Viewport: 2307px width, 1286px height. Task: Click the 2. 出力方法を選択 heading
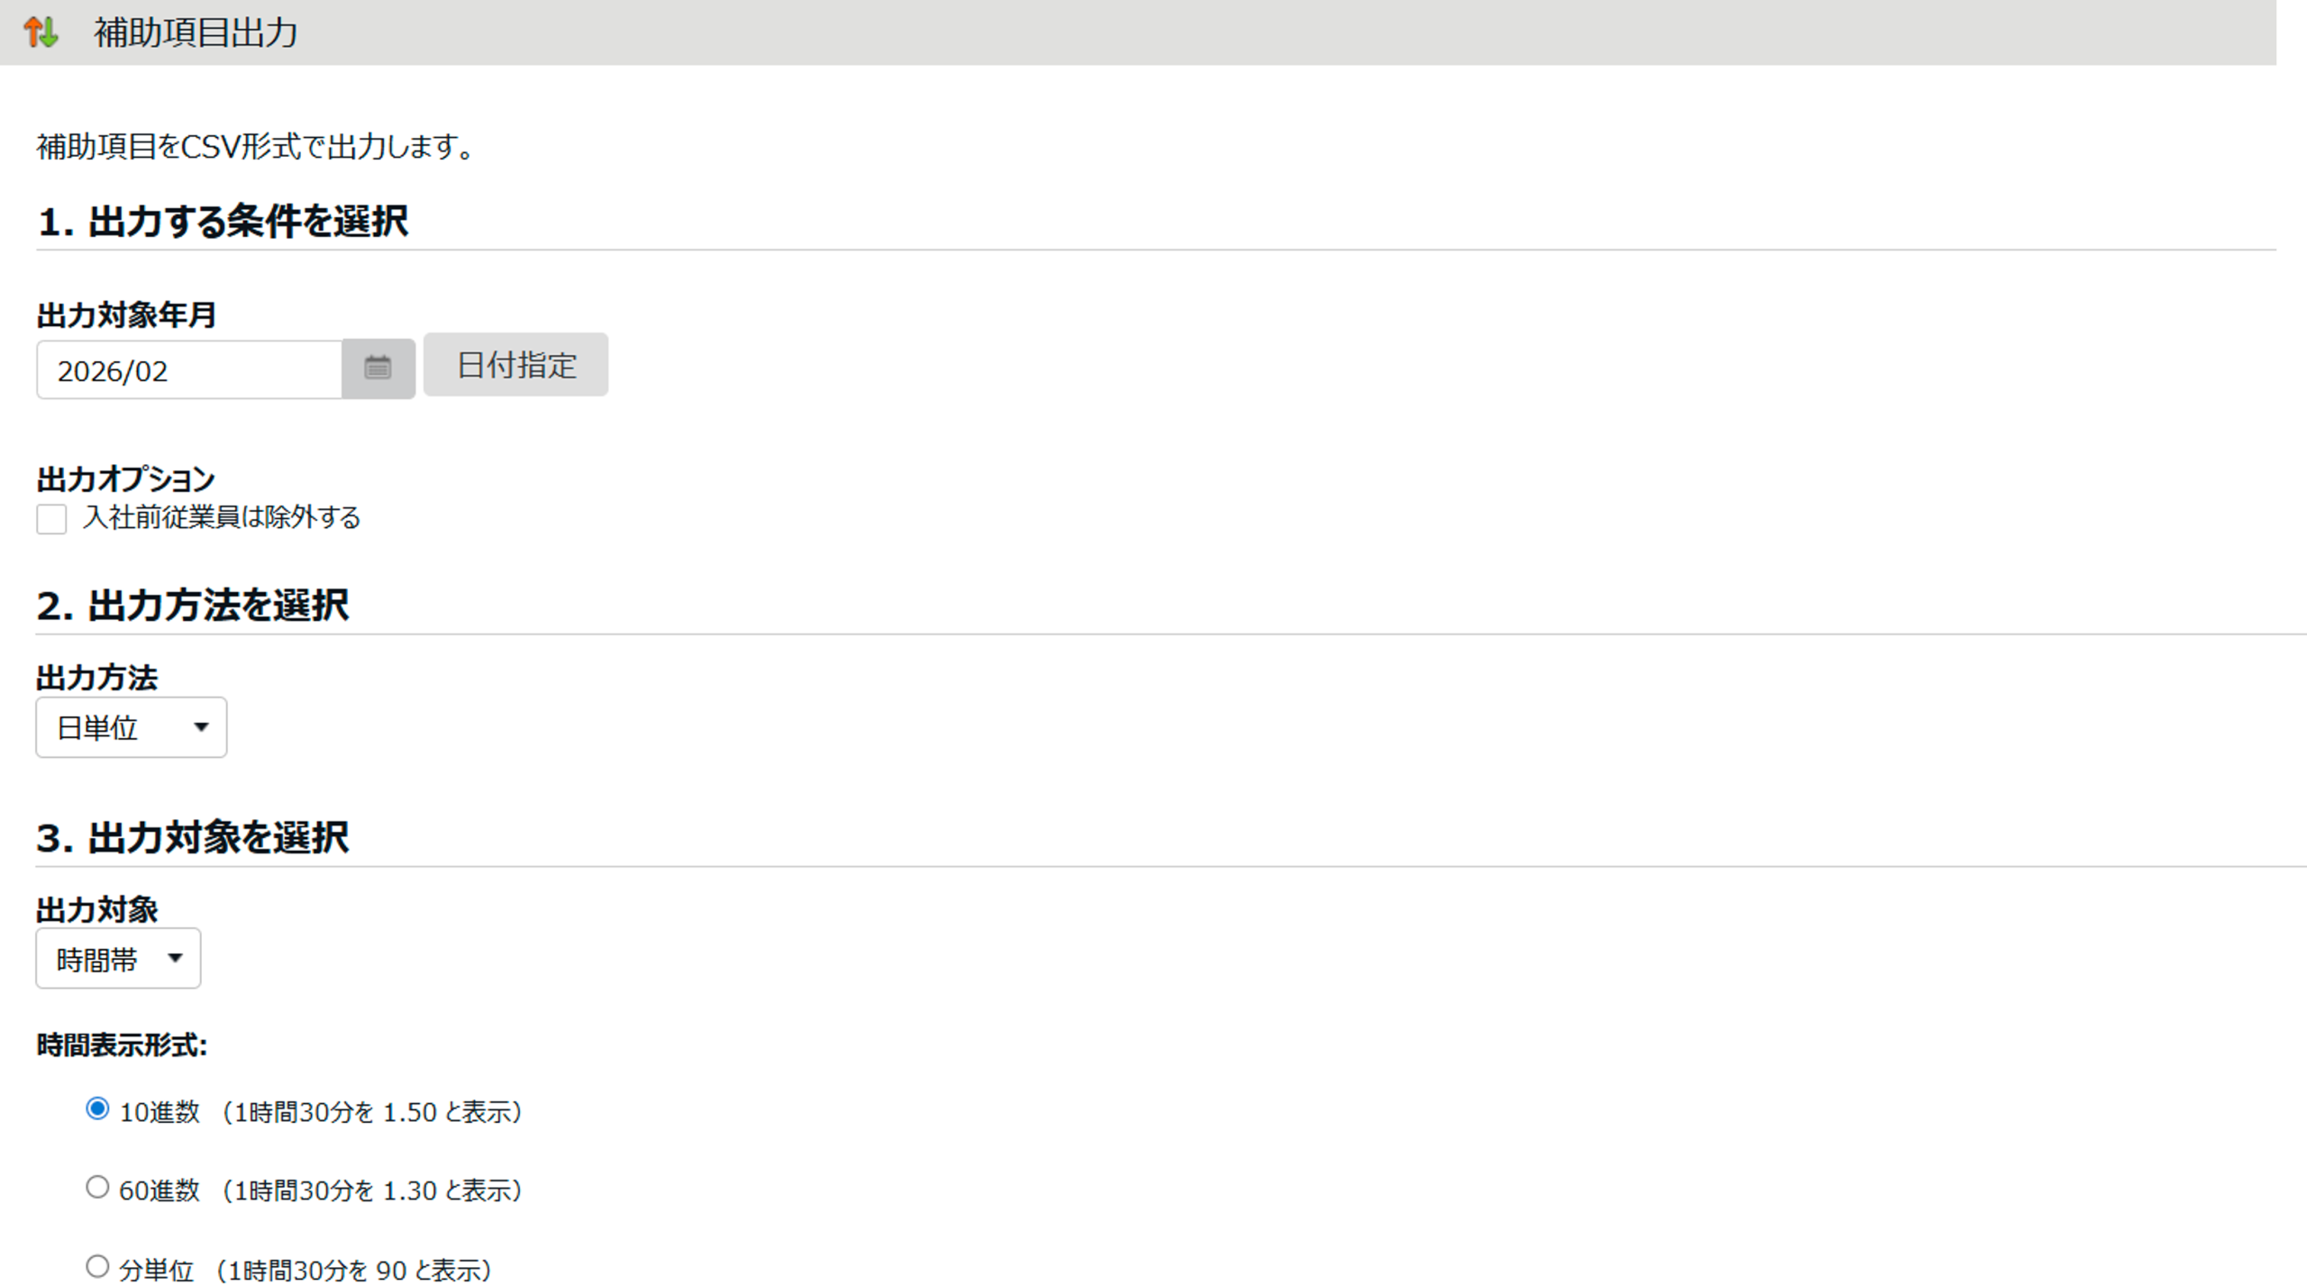[192, 606]
